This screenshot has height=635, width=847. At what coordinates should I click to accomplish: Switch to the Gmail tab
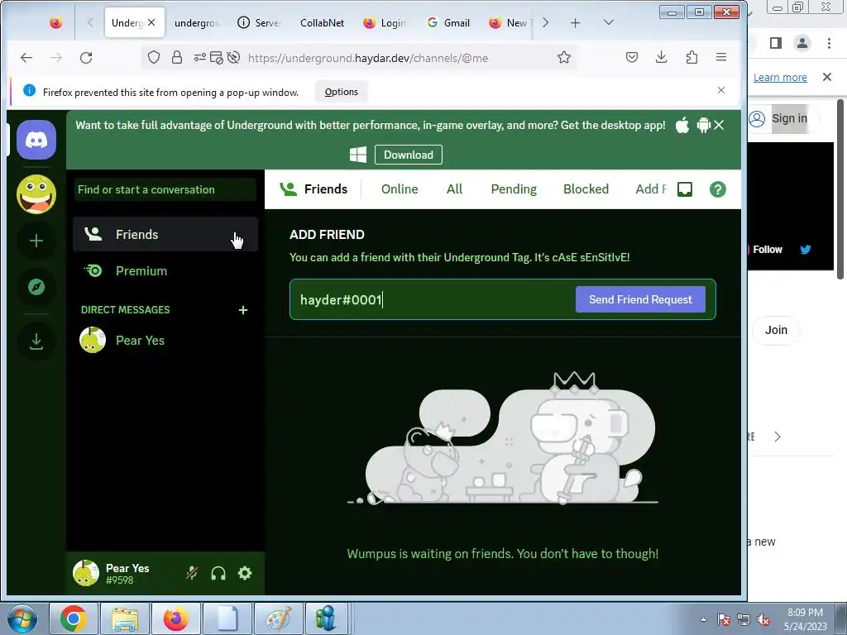coord(448,22)
